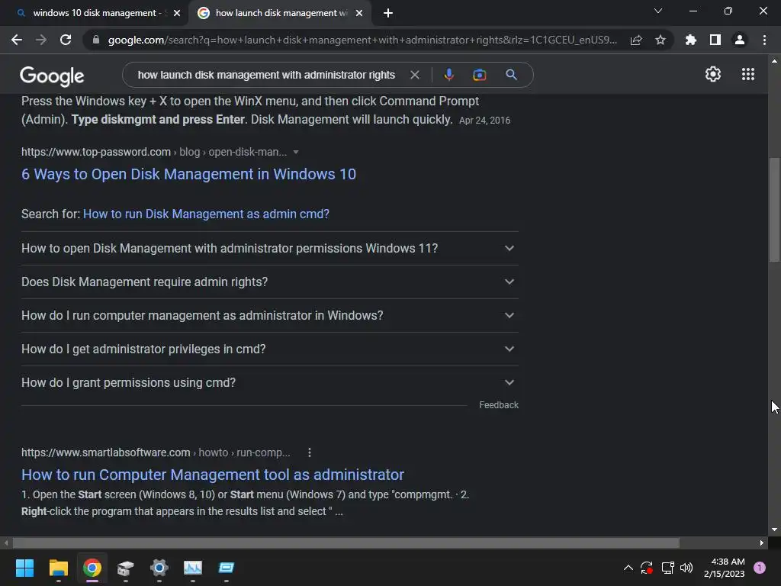Open the notification badge in the tray
The image size is (781, 586).
click(760, 568)
